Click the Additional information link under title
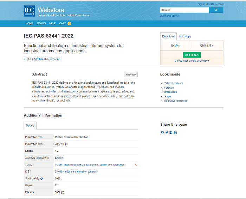246x199 pixels. (x=47, y=59)
